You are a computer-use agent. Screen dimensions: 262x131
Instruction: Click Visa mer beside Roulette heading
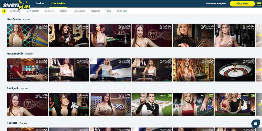click(23, 123)
